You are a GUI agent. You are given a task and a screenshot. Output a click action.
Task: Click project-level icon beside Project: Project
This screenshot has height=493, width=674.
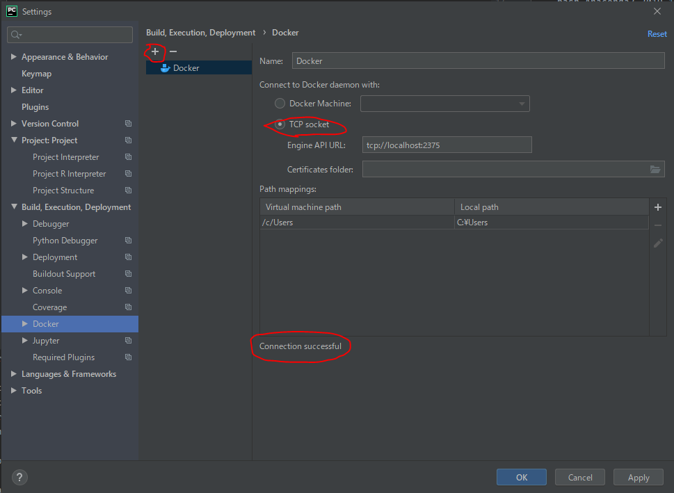pyautogui.click(x=128, y=140)
